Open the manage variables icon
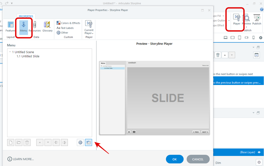This screenshot has width=264, height=166. point(256,55)
